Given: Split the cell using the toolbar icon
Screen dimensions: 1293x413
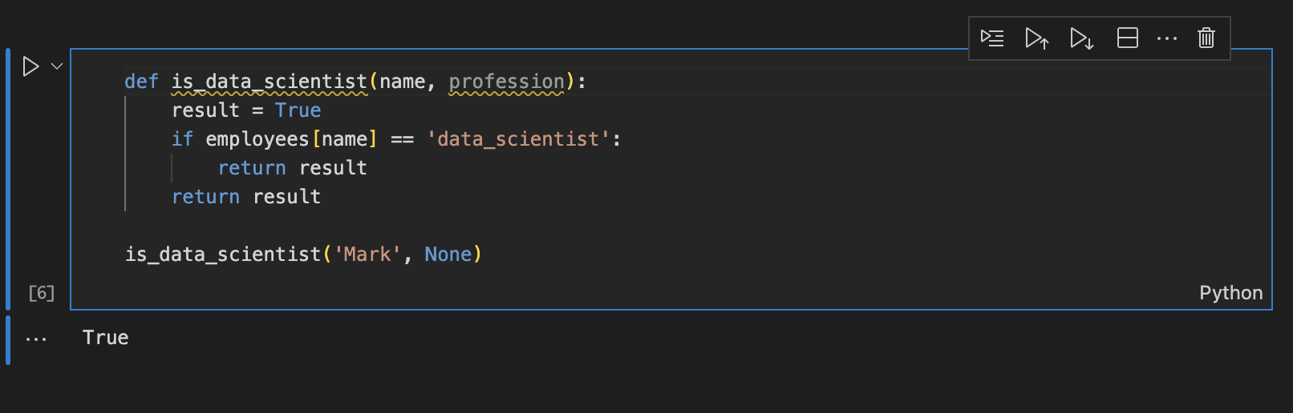Looking at the screenshot, I should (x=1128, y=38).
